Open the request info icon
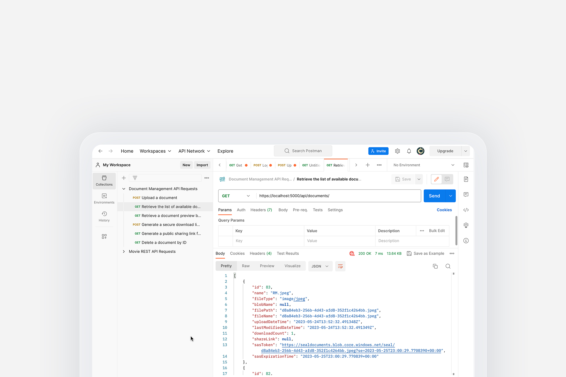Viewport: 566px width, 377px height. 466,241
